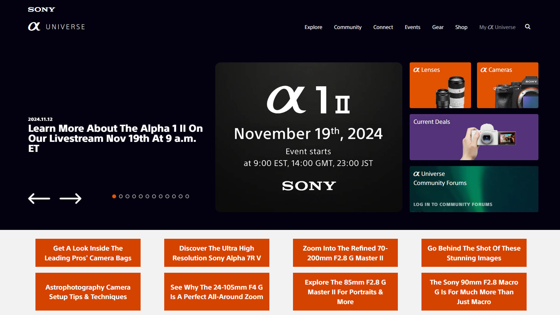This screenshot has height=315, width=560.
Task: Open Leading Pros' Camera Bags article
Action: click(x=88, y=253)
